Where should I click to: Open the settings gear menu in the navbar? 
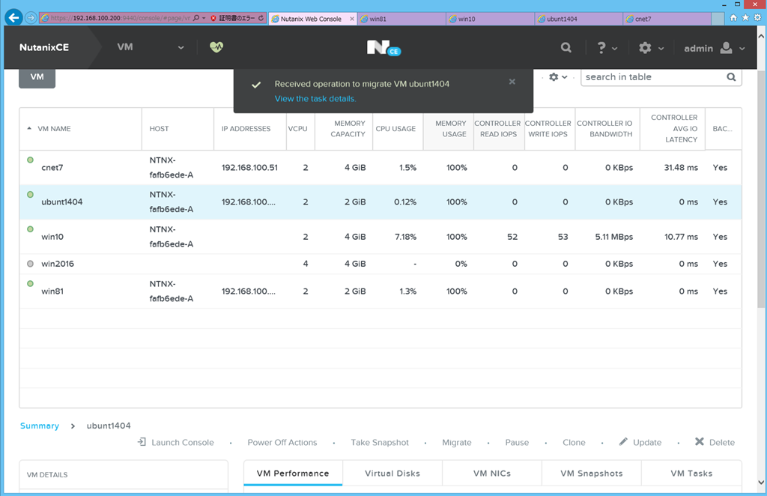(646, 46)
